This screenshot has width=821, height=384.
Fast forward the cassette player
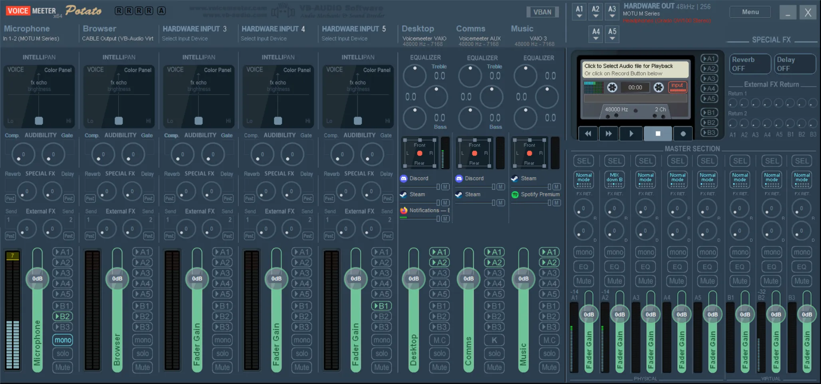coord(608,134)
